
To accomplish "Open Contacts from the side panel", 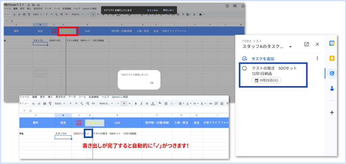I will [x=331, y=88].
